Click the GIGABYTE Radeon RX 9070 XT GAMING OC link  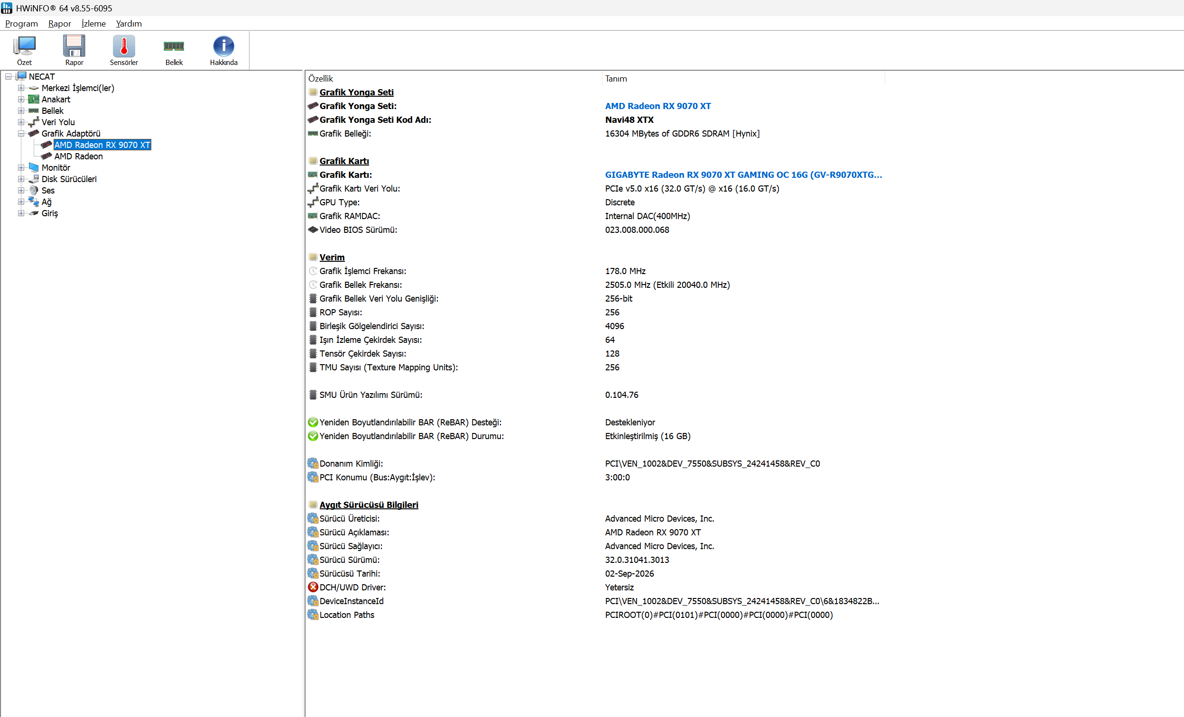point(743,175)
